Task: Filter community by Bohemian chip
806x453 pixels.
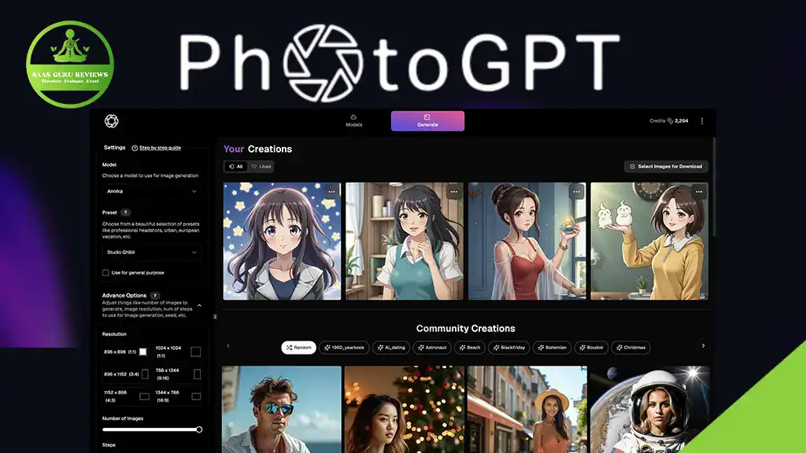Action: (x=552, y=348)
